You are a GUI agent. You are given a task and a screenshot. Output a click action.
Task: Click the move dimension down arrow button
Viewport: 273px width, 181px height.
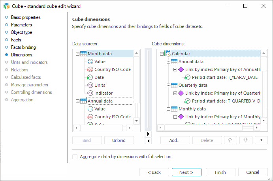[x=245, y=140]
